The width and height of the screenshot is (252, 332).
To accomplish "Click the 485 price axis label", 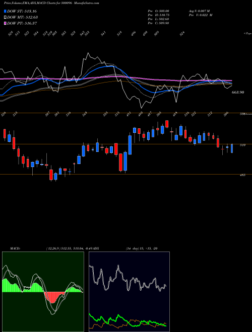I will point(242,176).
